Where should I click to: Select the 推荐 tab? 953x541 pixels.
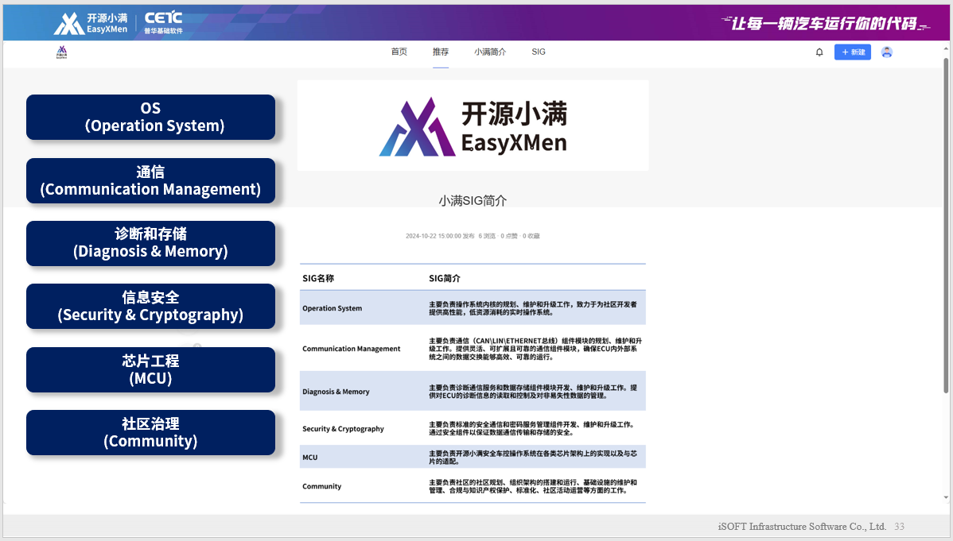[441, 52]
